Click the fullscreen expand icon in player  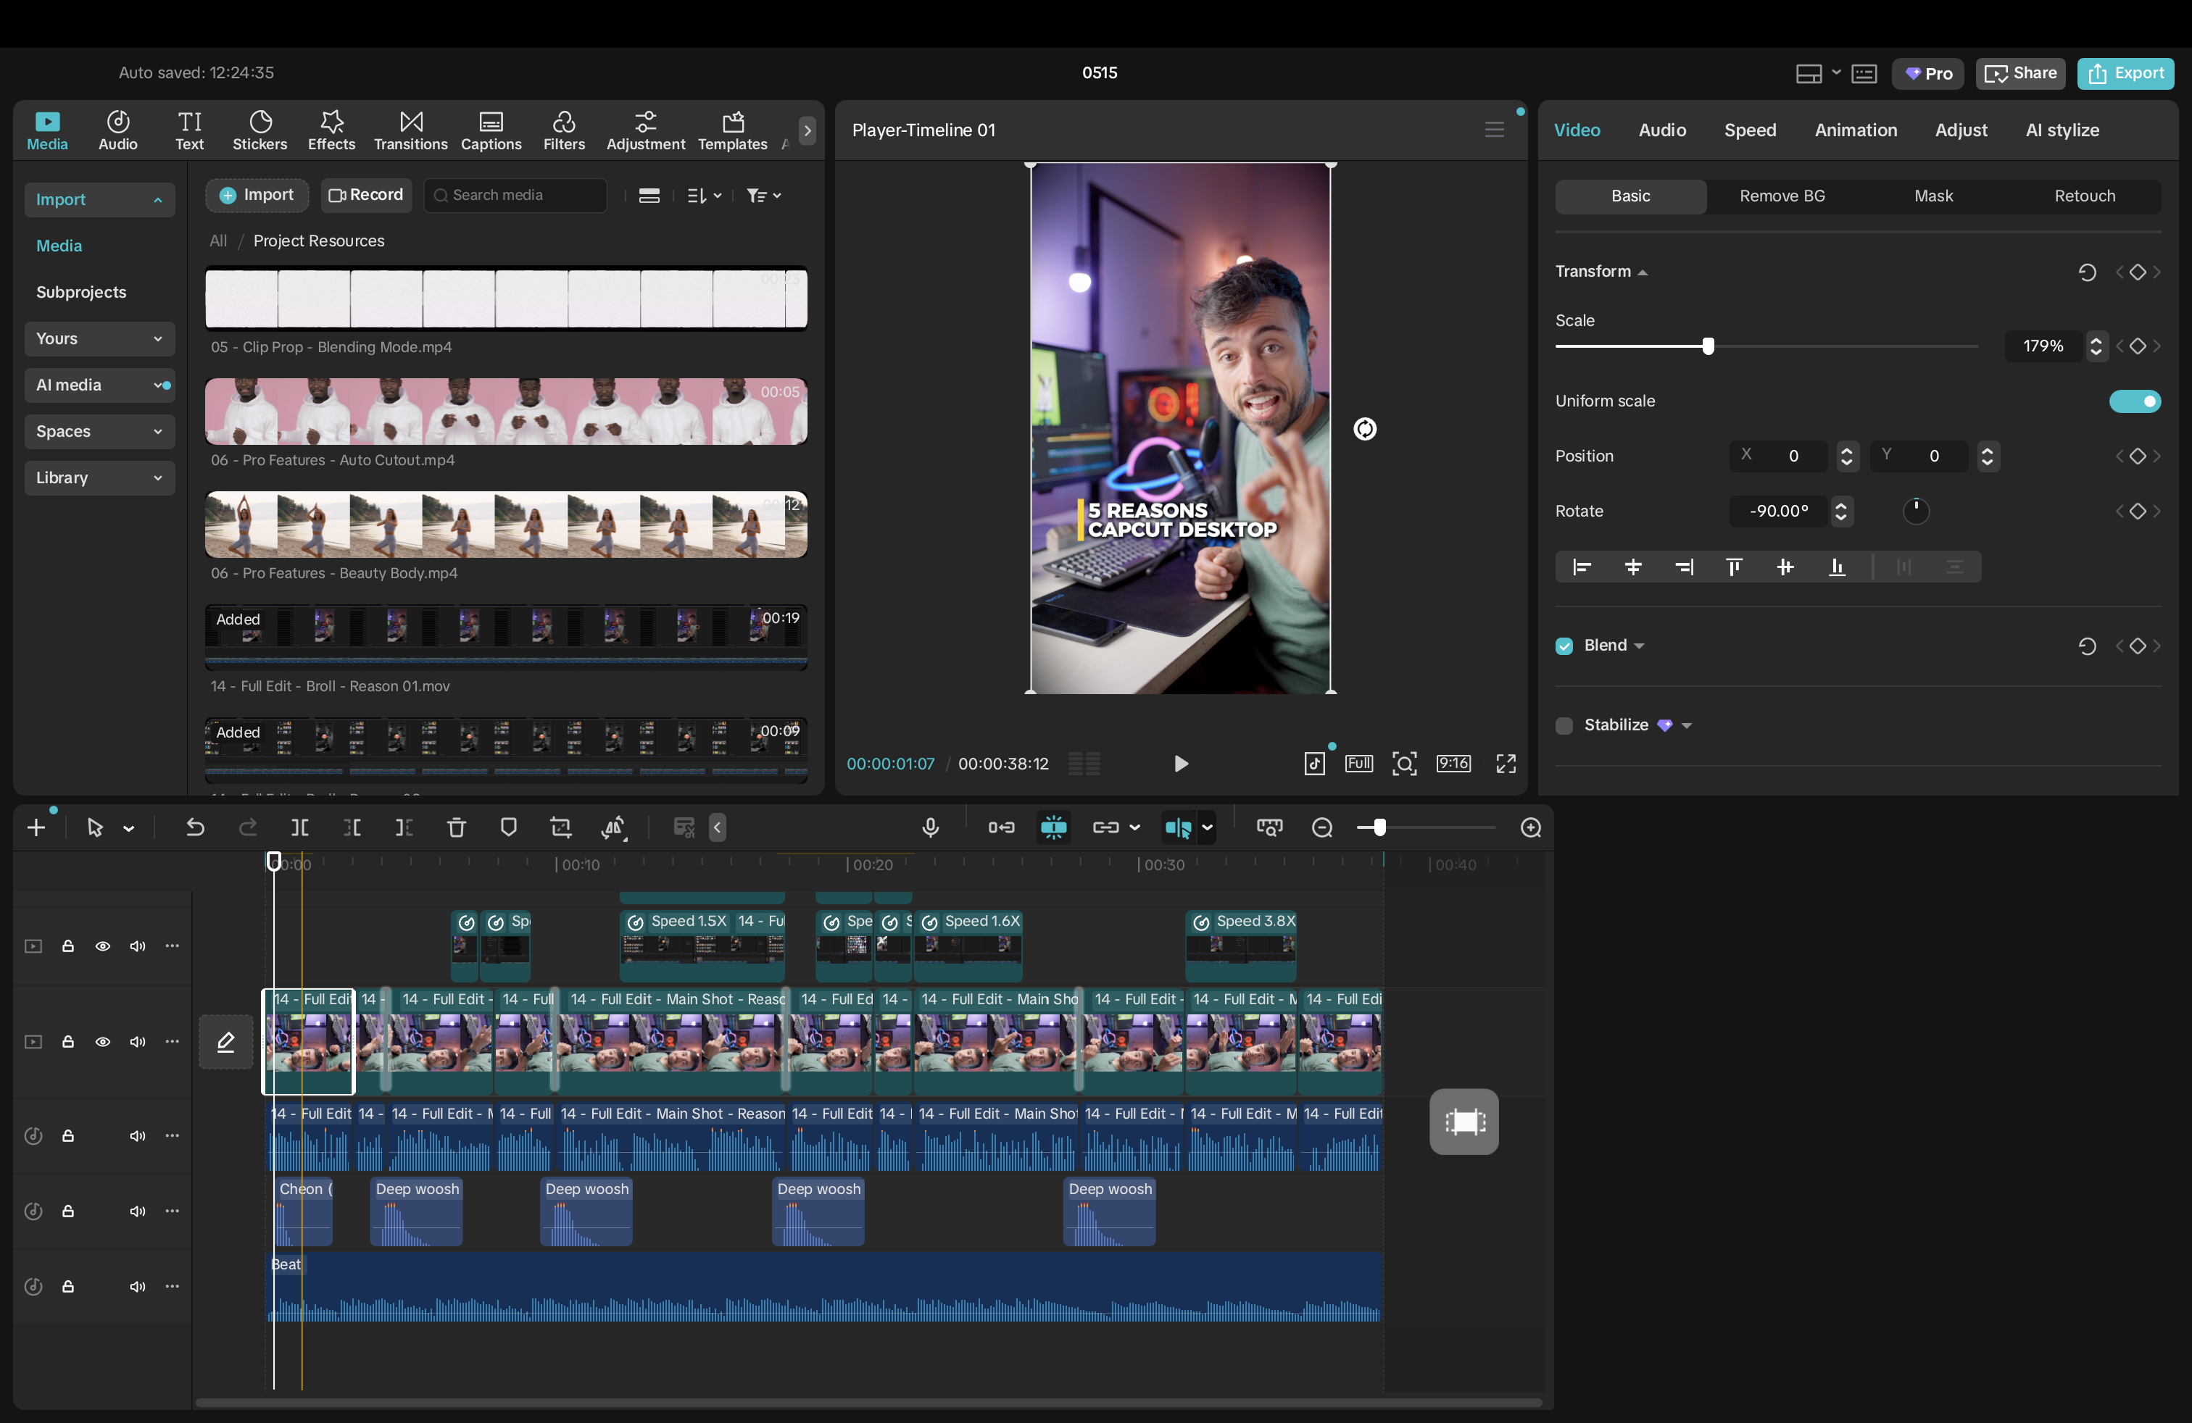pyautogui.click(x=1506, y=763)
